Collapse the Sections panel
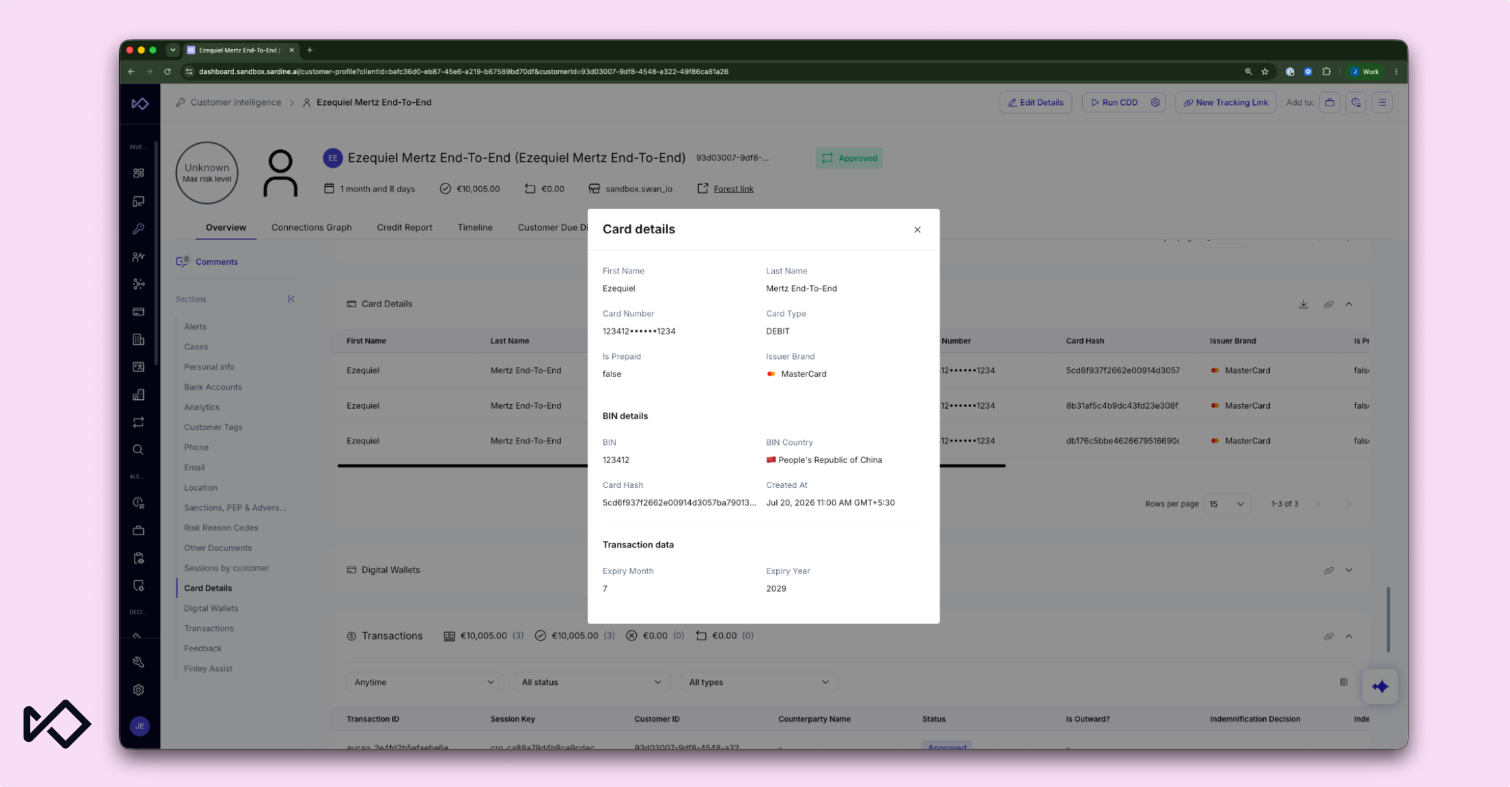The width and height of the screenshot is (1510, 787). [x=291, y=299]
